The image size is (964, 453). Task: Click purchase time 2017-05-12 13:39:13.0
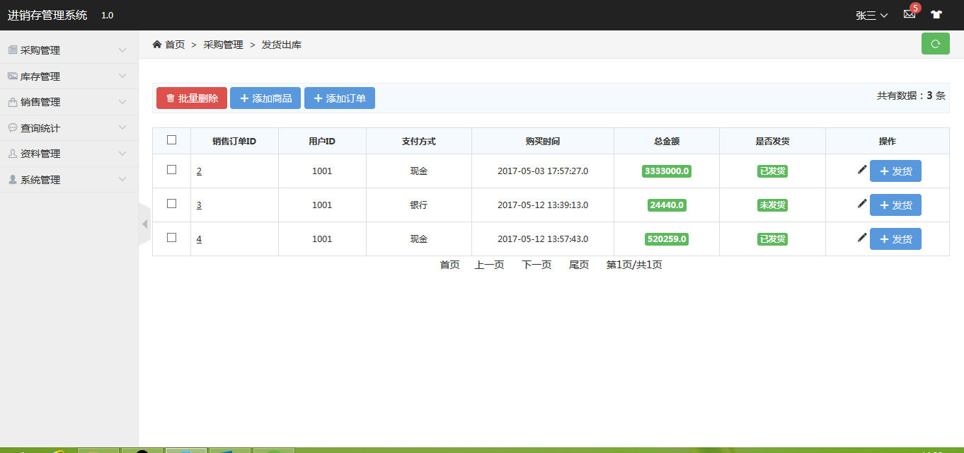pyautogui.click(x=543, y=205)
